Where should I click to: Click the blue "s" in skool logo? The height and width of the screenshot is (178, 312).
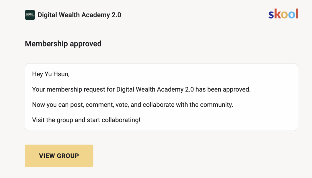(x=271, y=15)
